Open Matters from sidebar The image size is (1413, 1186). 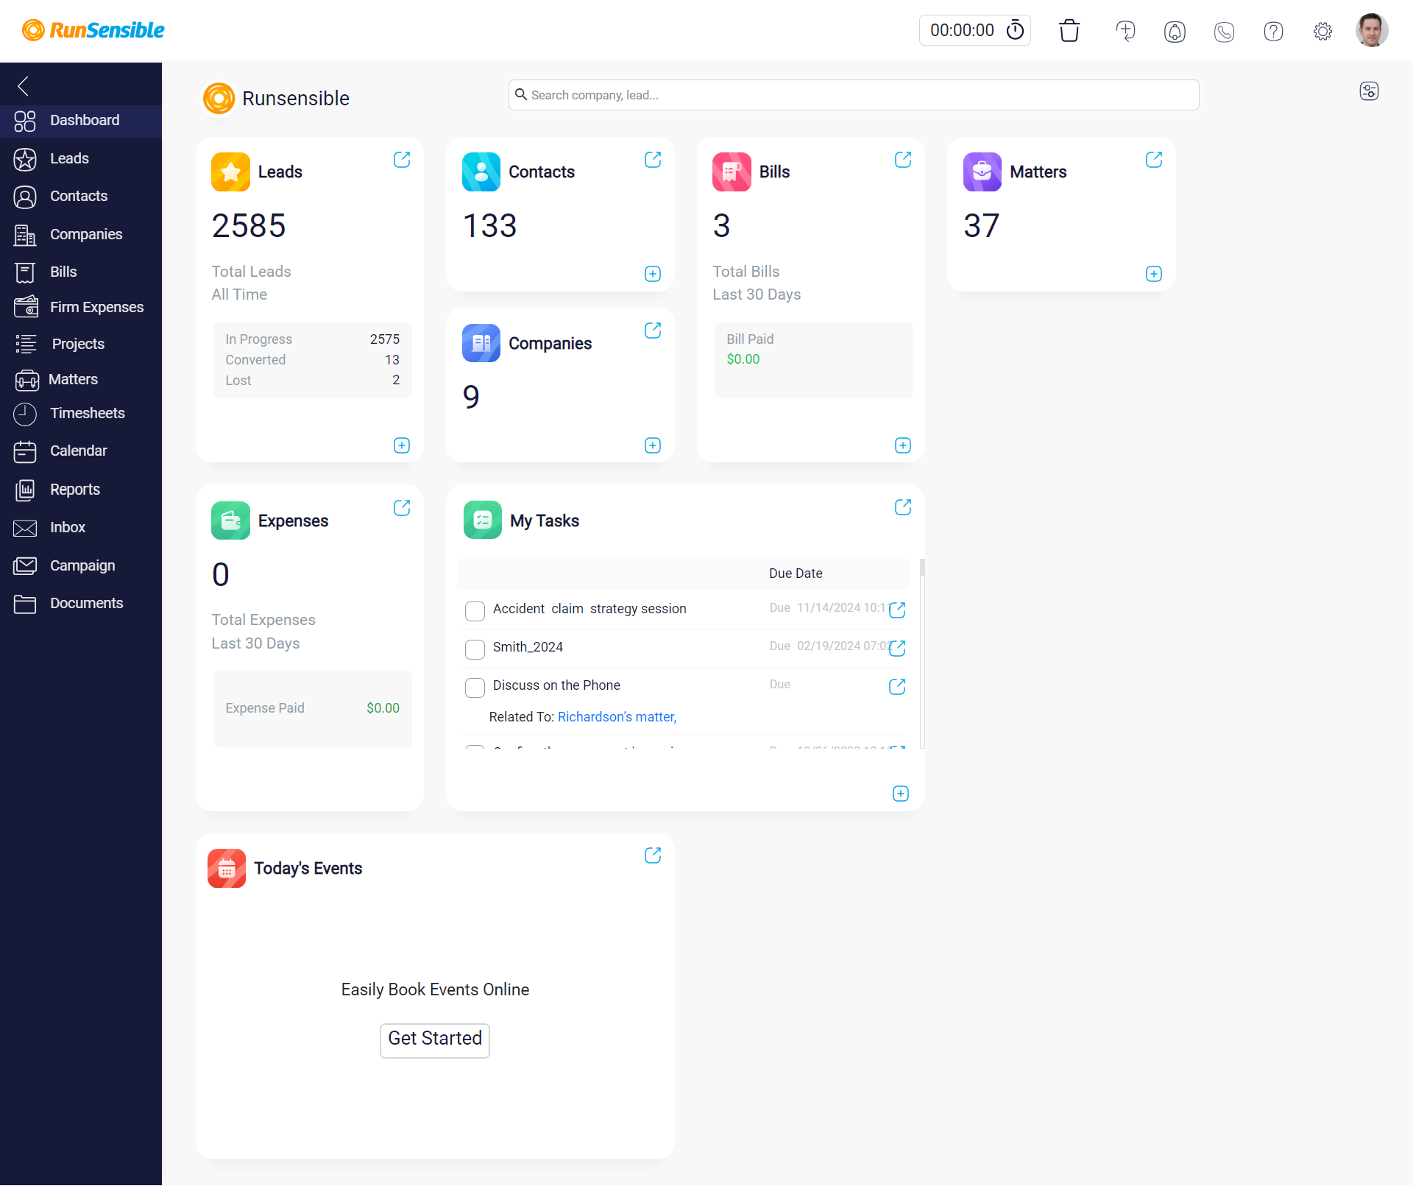tap(73, 379)
